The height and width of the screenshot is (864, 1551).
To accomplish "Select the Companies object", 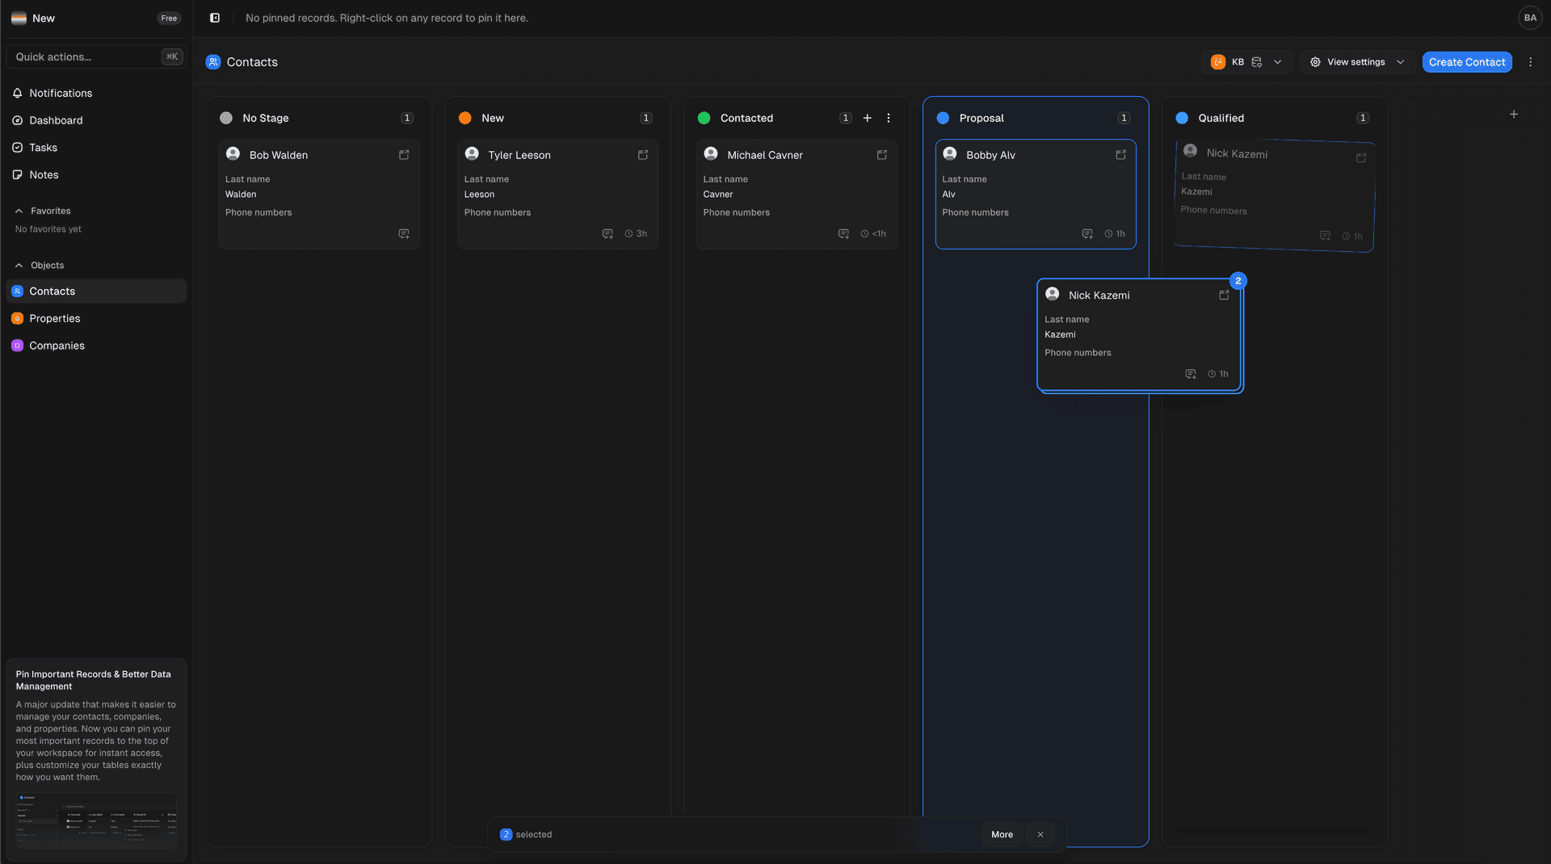I will pos(57,345).
